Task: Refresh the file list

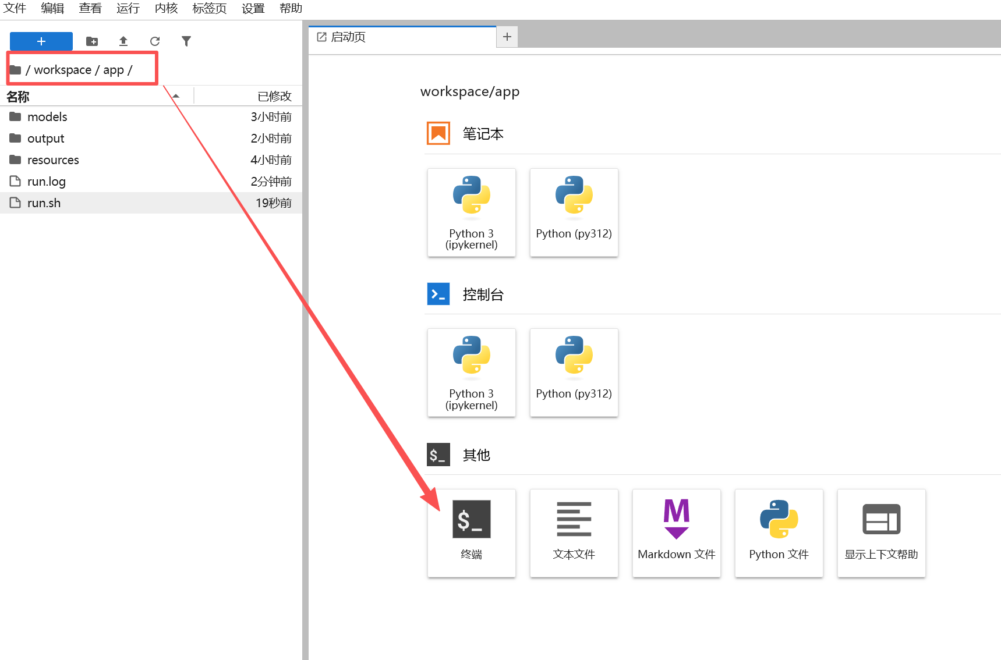Action: click(x=155, y=41)
